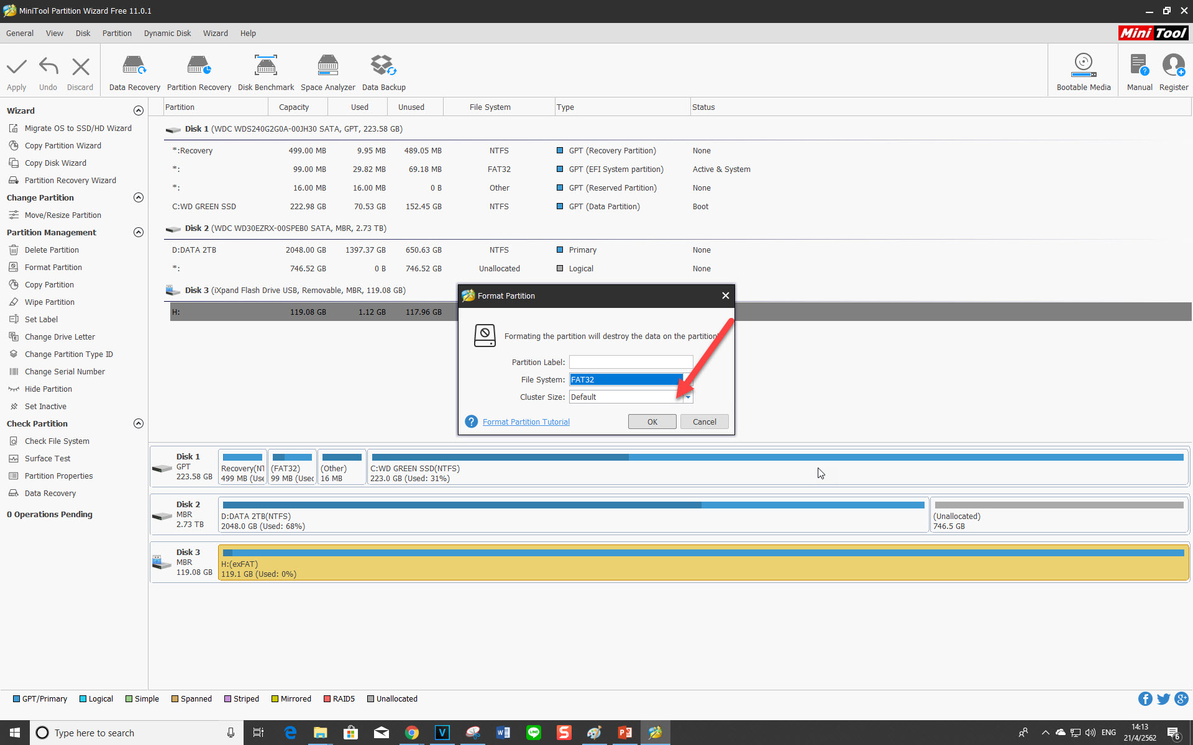The width and height of the screenshot is (1193, 745).
Task: Choose Wipe Partition in sidebar
Action: point(49,302)
